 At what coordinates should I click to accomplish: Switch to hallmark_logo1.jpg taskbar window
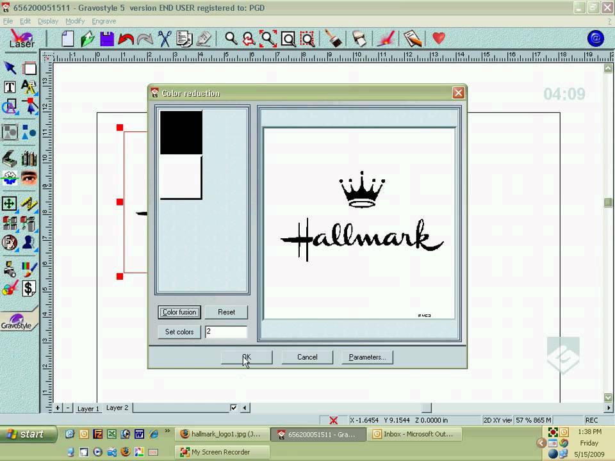point(222,434)
